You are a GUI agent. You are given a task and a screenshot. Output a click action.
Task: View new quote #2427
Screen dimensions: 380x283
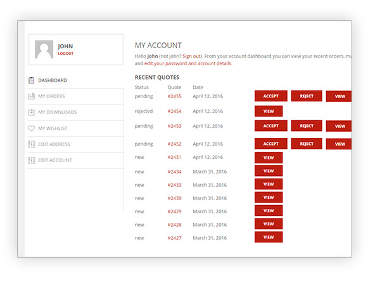click(269, 237)
